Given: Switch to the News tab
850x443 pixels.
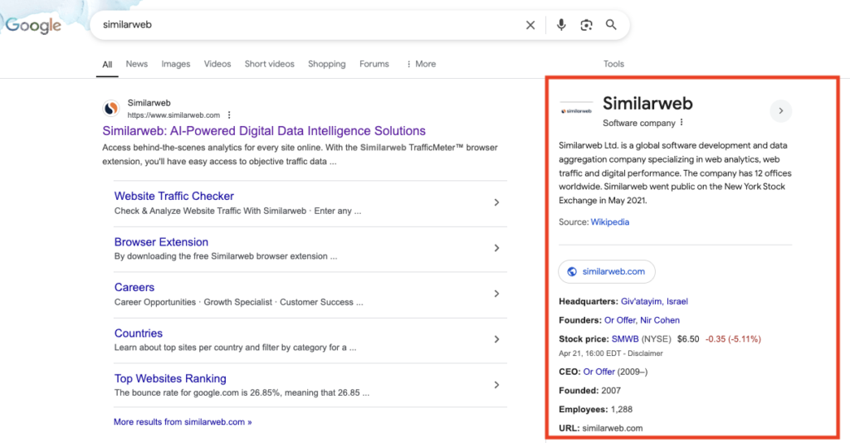Looking at the screenshot, I should [137, 64].
